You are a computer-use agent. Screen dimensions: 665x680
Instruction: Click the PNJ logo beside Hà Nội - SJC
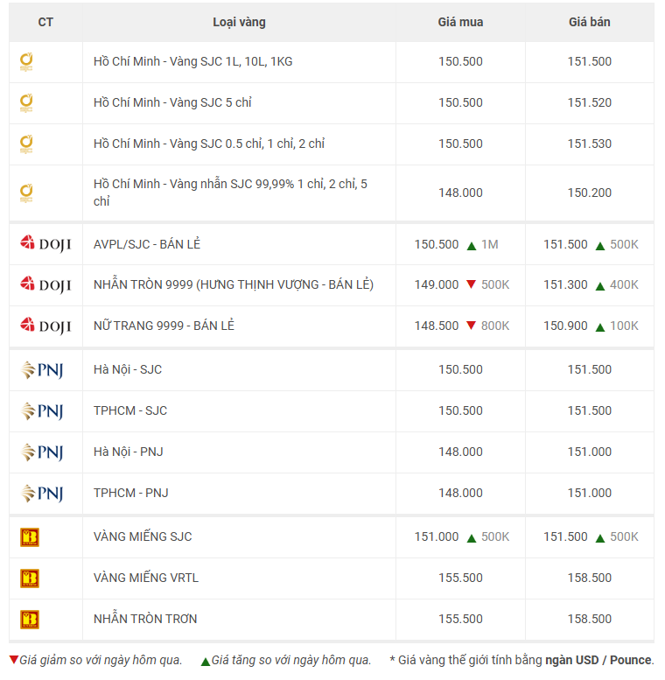(x=42, y=370)
